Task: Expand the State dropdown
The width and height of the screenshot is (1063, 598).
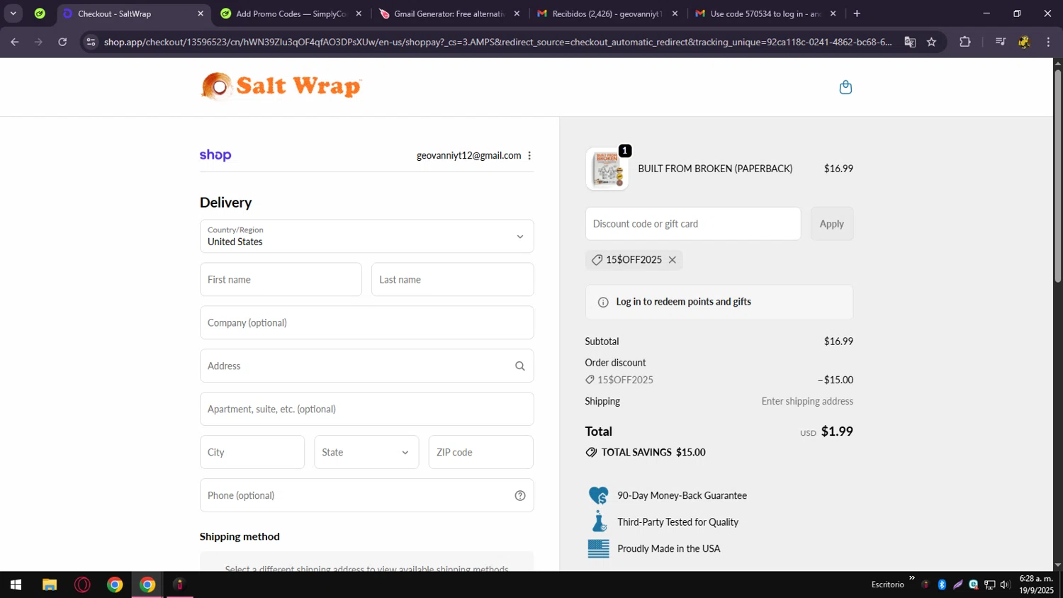Action: tap(366, 453)
